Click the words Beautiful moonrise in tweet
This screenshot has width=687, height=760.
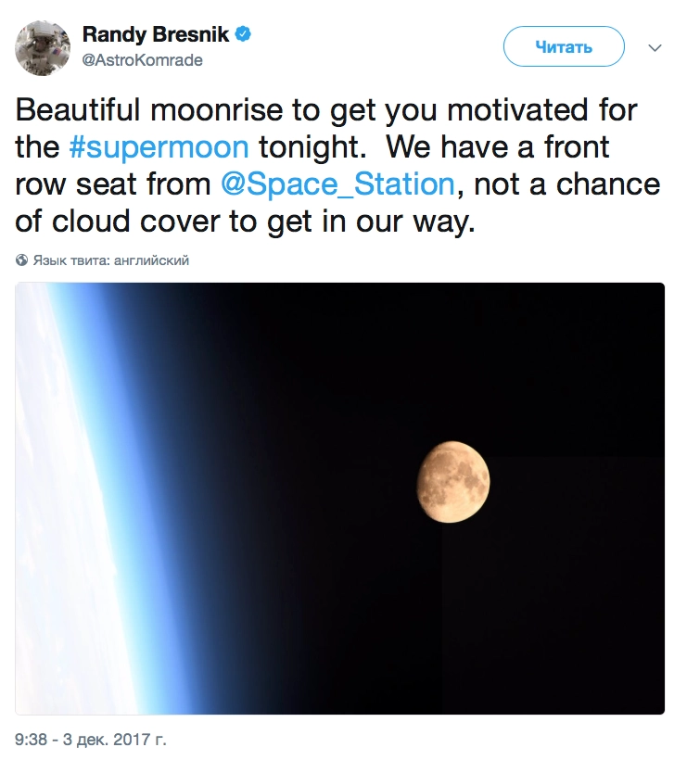(140, 111)
